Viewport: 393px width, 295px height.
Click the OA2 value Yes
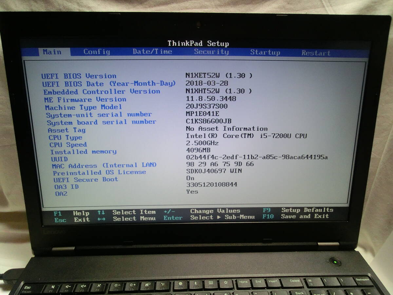tap(192, 191)
